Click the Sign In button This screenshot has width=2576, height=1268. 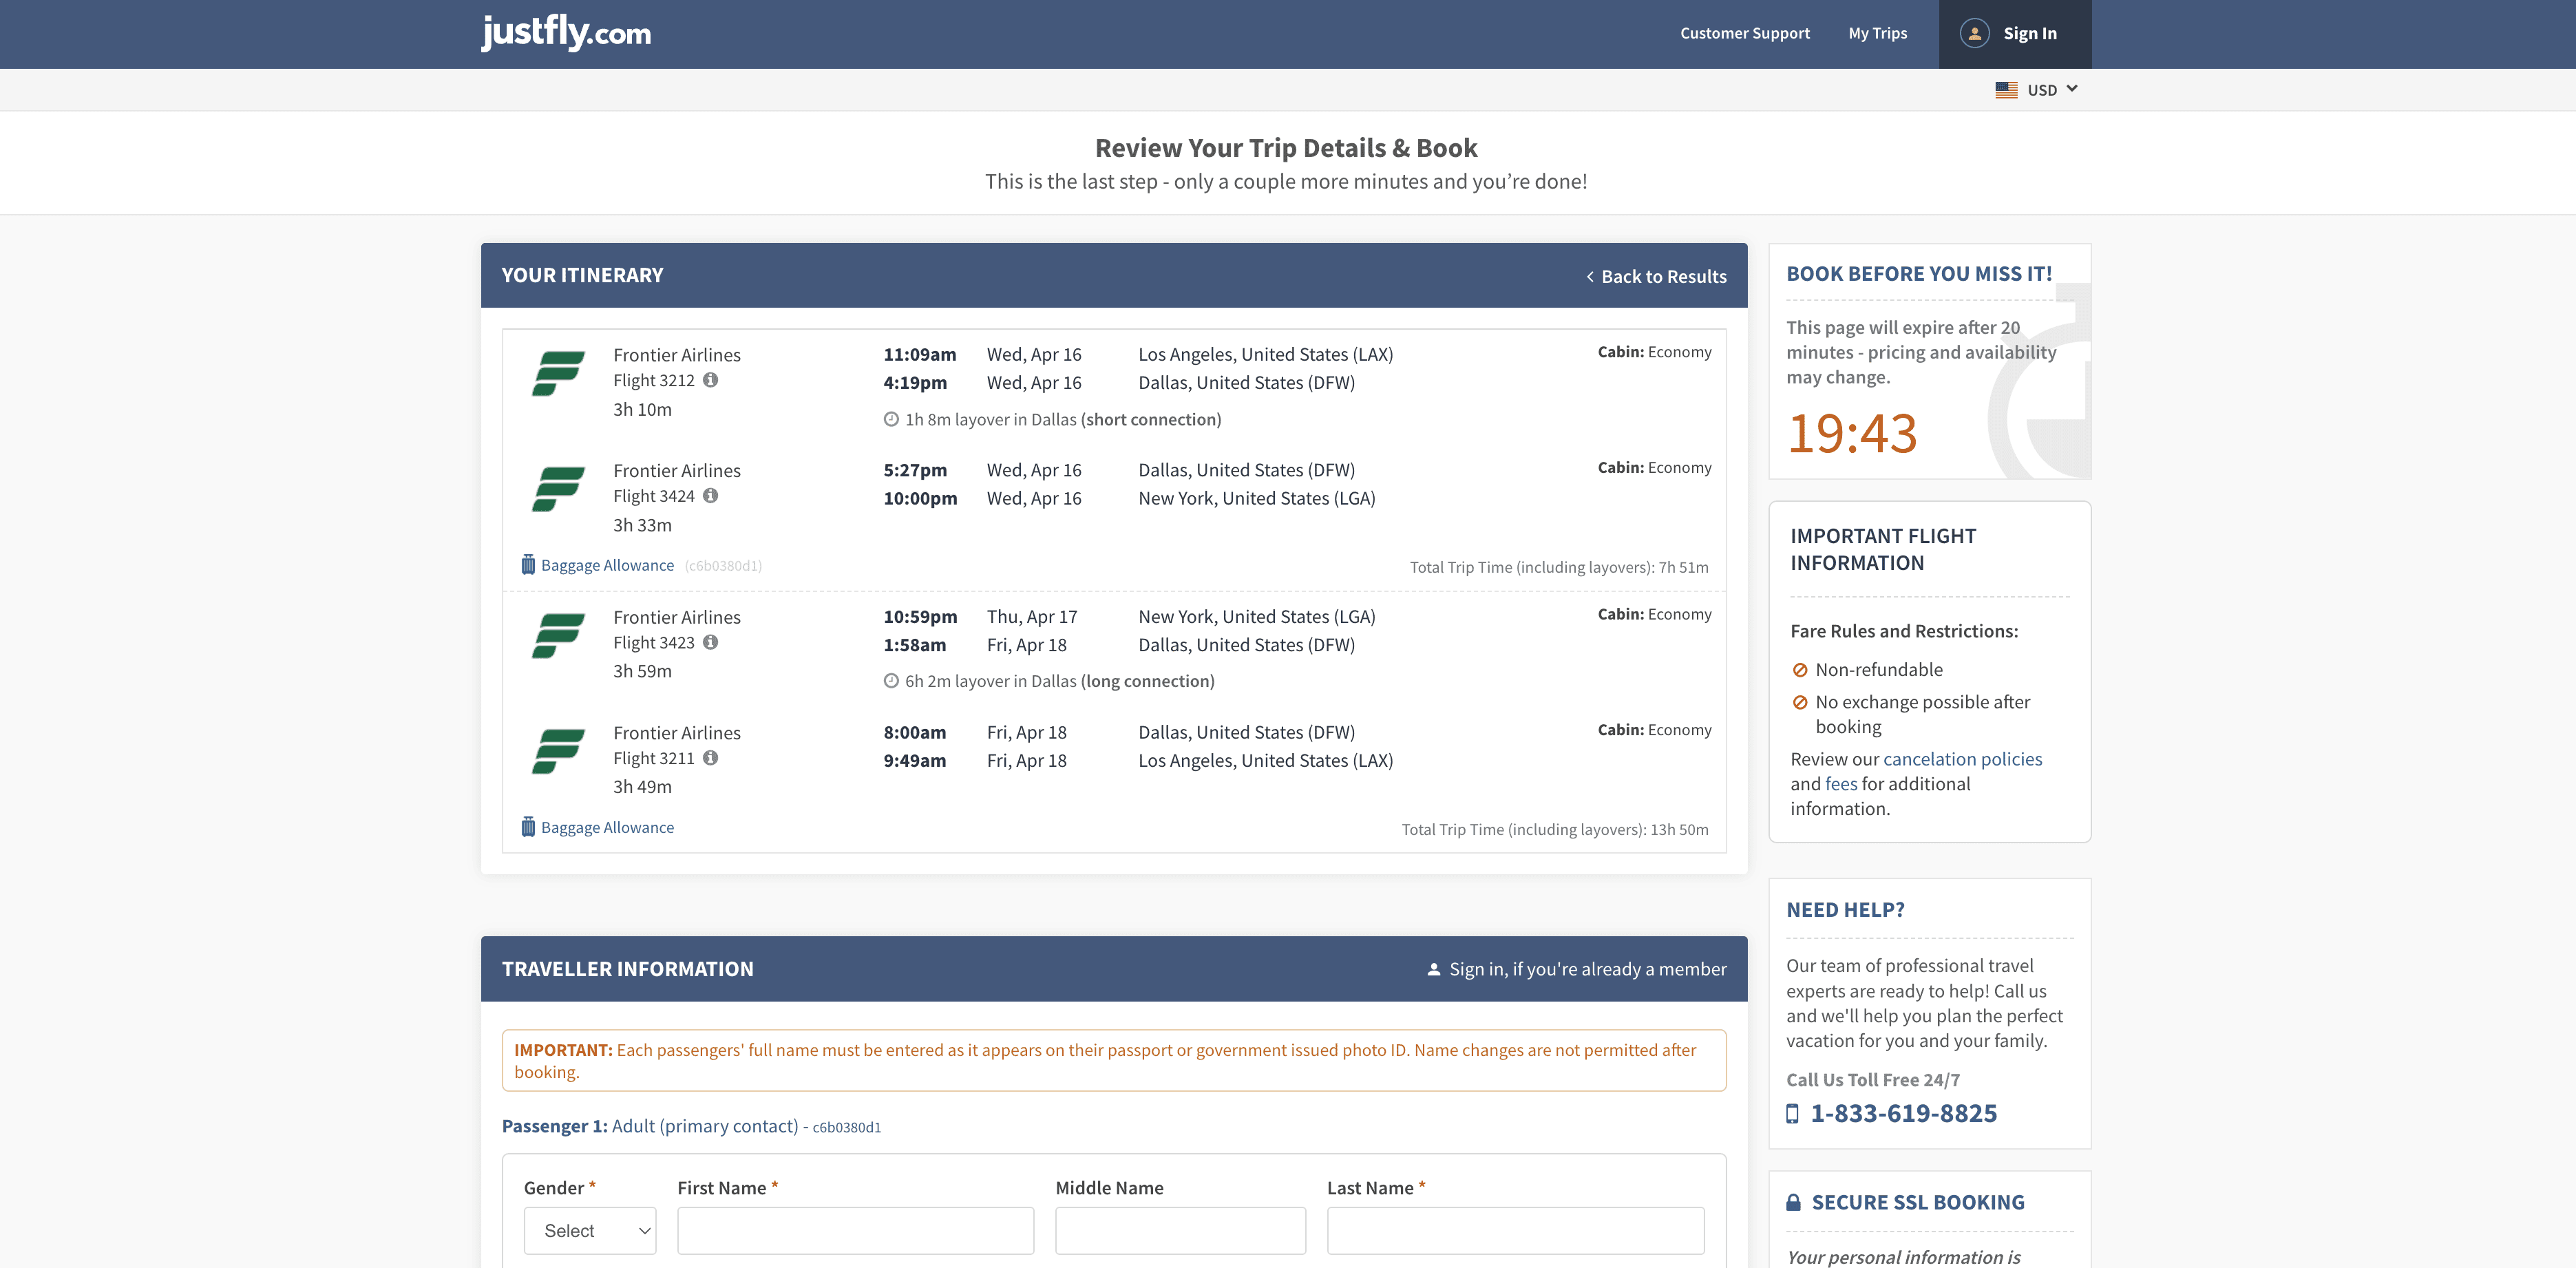point(2029,33)
